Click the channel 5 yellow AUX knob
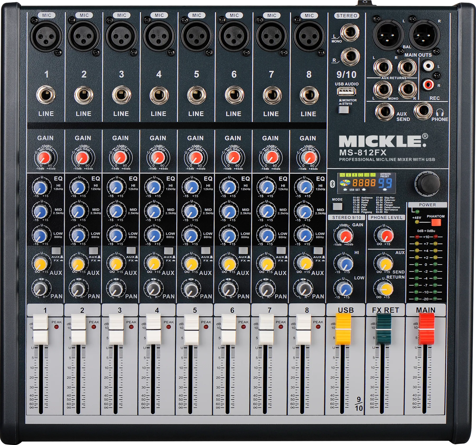476x445 pixels. tap(191, 264)
